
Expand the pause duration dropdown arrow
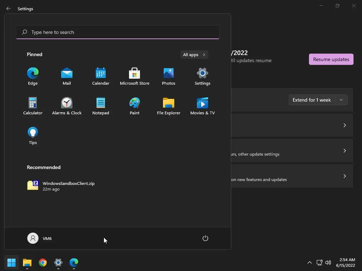pos(341,100)
